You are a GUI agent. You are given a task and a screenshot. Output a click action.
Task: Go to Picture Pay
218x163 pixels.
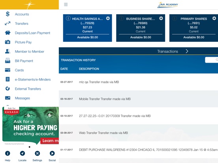(x=23, y=42)
